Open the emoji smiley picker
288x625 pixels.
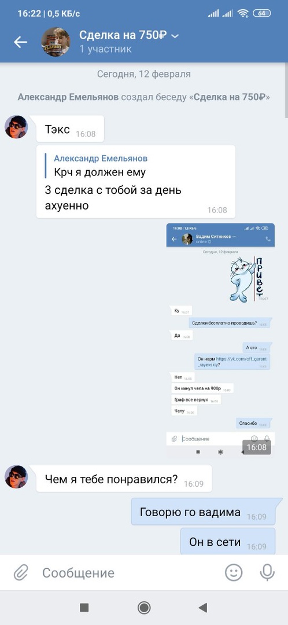(234, 573)
